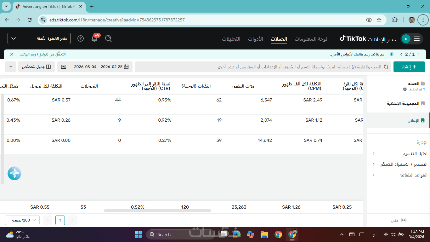Viewport: 430px width, 242px height.
Task: Open the Windows Start menu
Action: point(138,234)
